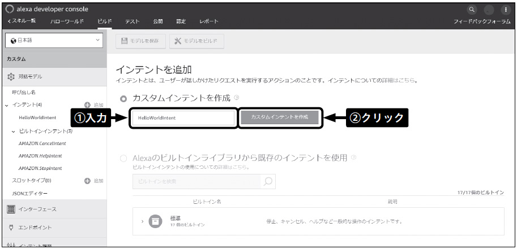The width and height of the screenshot is (517, 249).
Task: Click the 対話モデル section label
Action: pyautogui.click(x=31, y=77)
